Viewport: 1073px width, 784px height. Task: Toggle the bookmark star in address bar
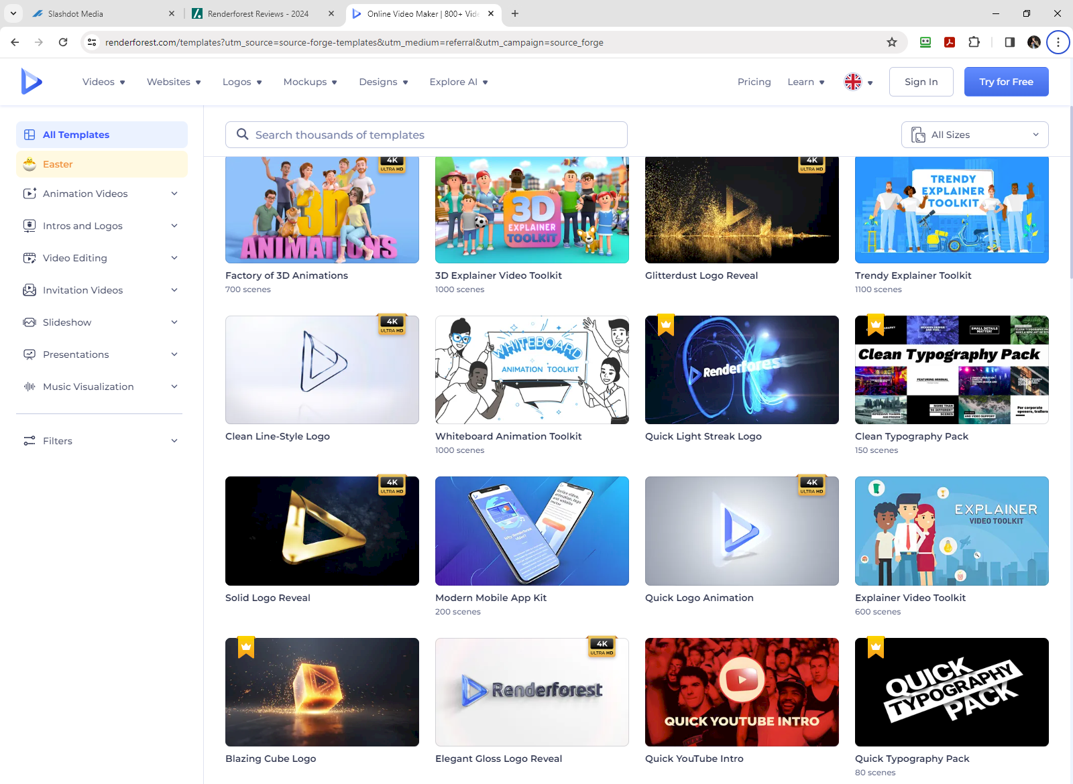tap(891, 42)
